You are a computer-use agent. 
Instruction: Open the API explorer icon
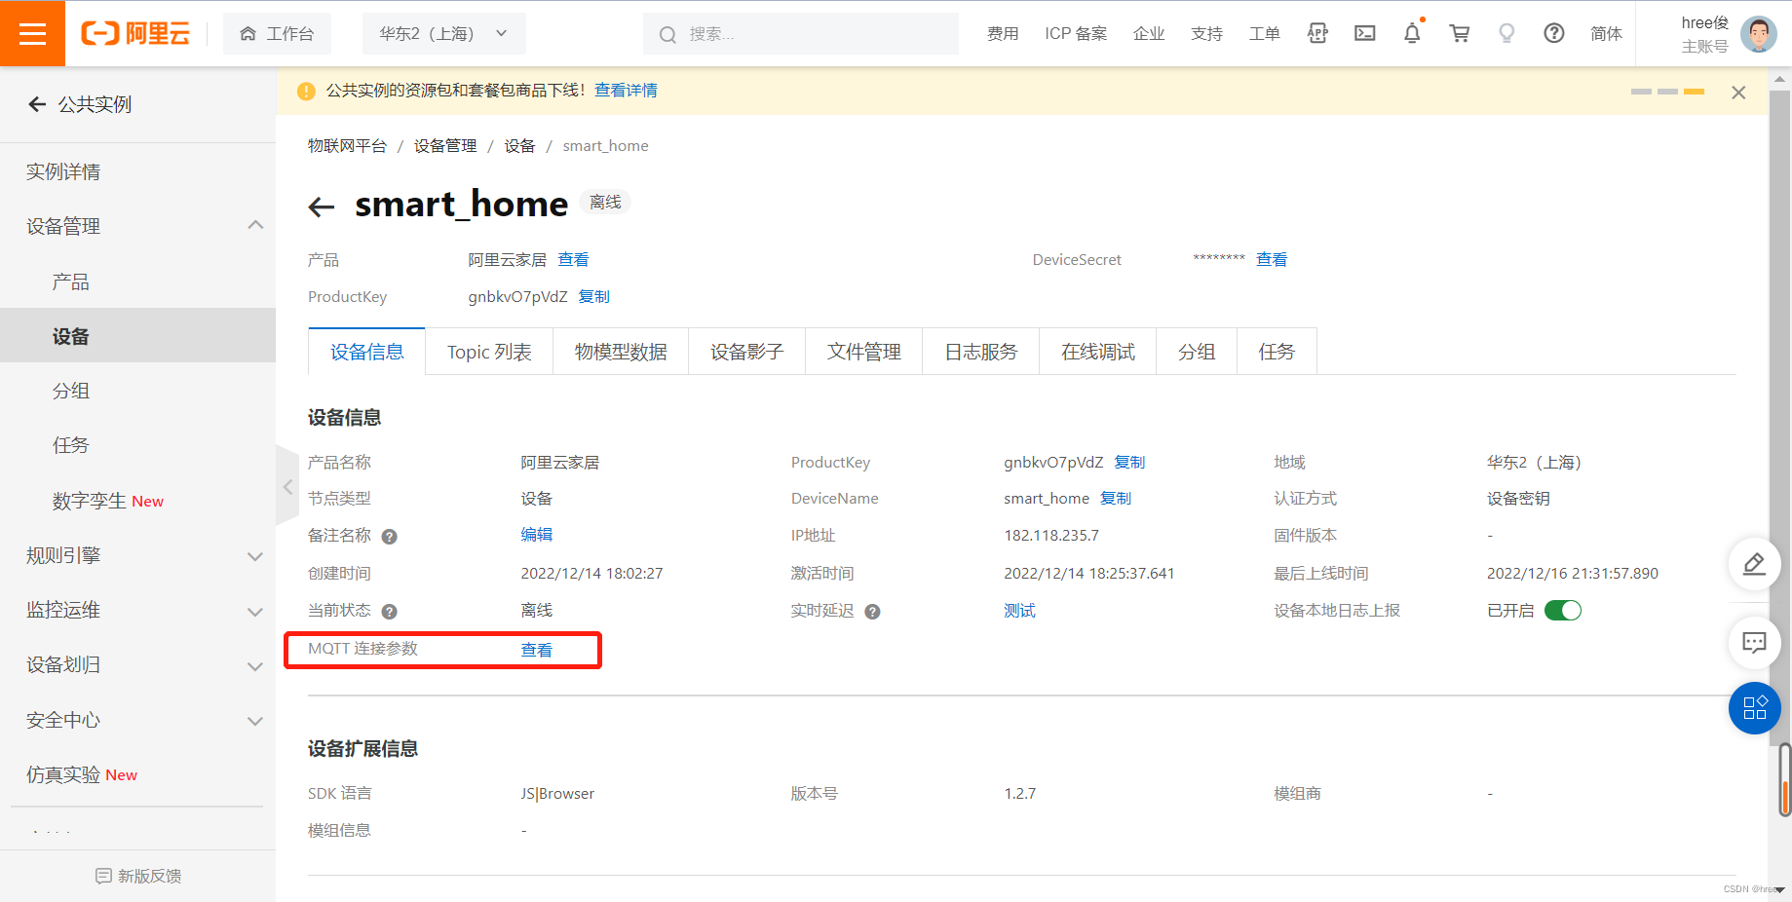point(1317,33)
